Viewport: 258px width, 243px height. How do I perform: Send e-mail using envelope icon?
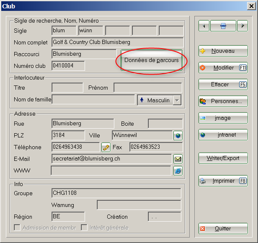pyautogui.click(x=178, y=159)
